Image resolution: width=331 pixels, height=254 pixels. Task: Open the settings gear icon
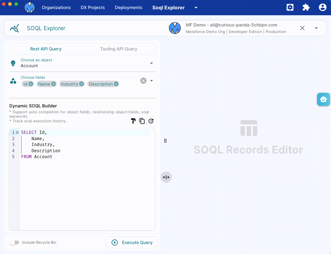(290, 7)
